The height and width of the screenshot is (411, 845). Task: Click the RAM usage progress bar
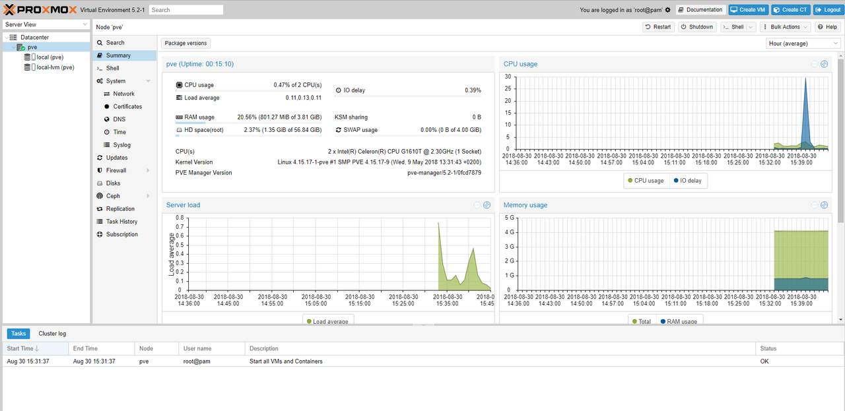coord(248,123)
